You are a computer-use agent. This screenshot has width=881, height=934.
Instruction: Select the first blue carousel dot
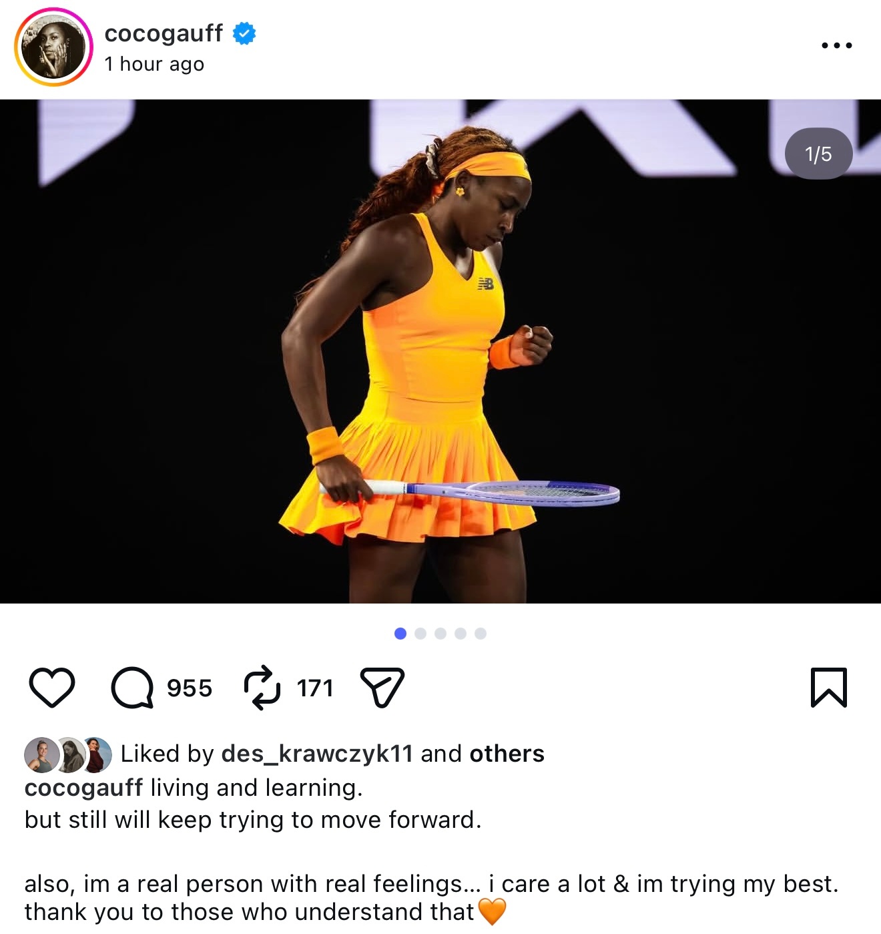coord(400,634)
